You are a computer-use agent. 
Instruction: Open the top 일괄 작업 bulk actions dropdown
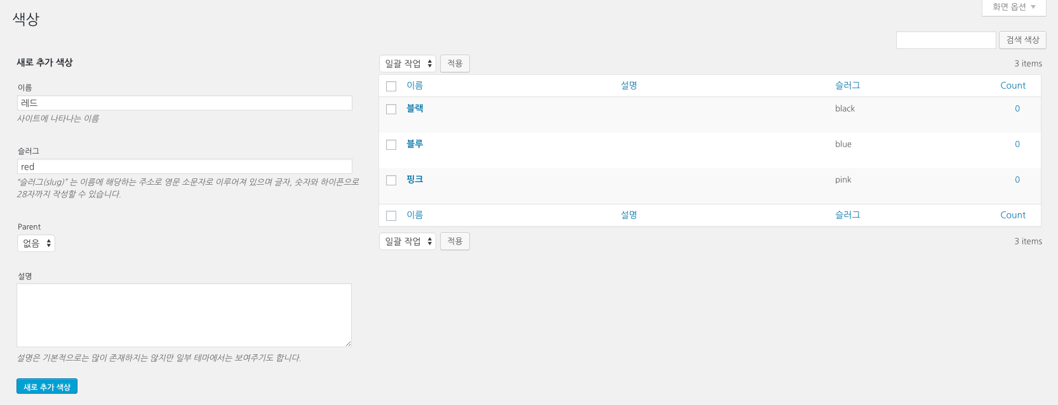[408, 63]
